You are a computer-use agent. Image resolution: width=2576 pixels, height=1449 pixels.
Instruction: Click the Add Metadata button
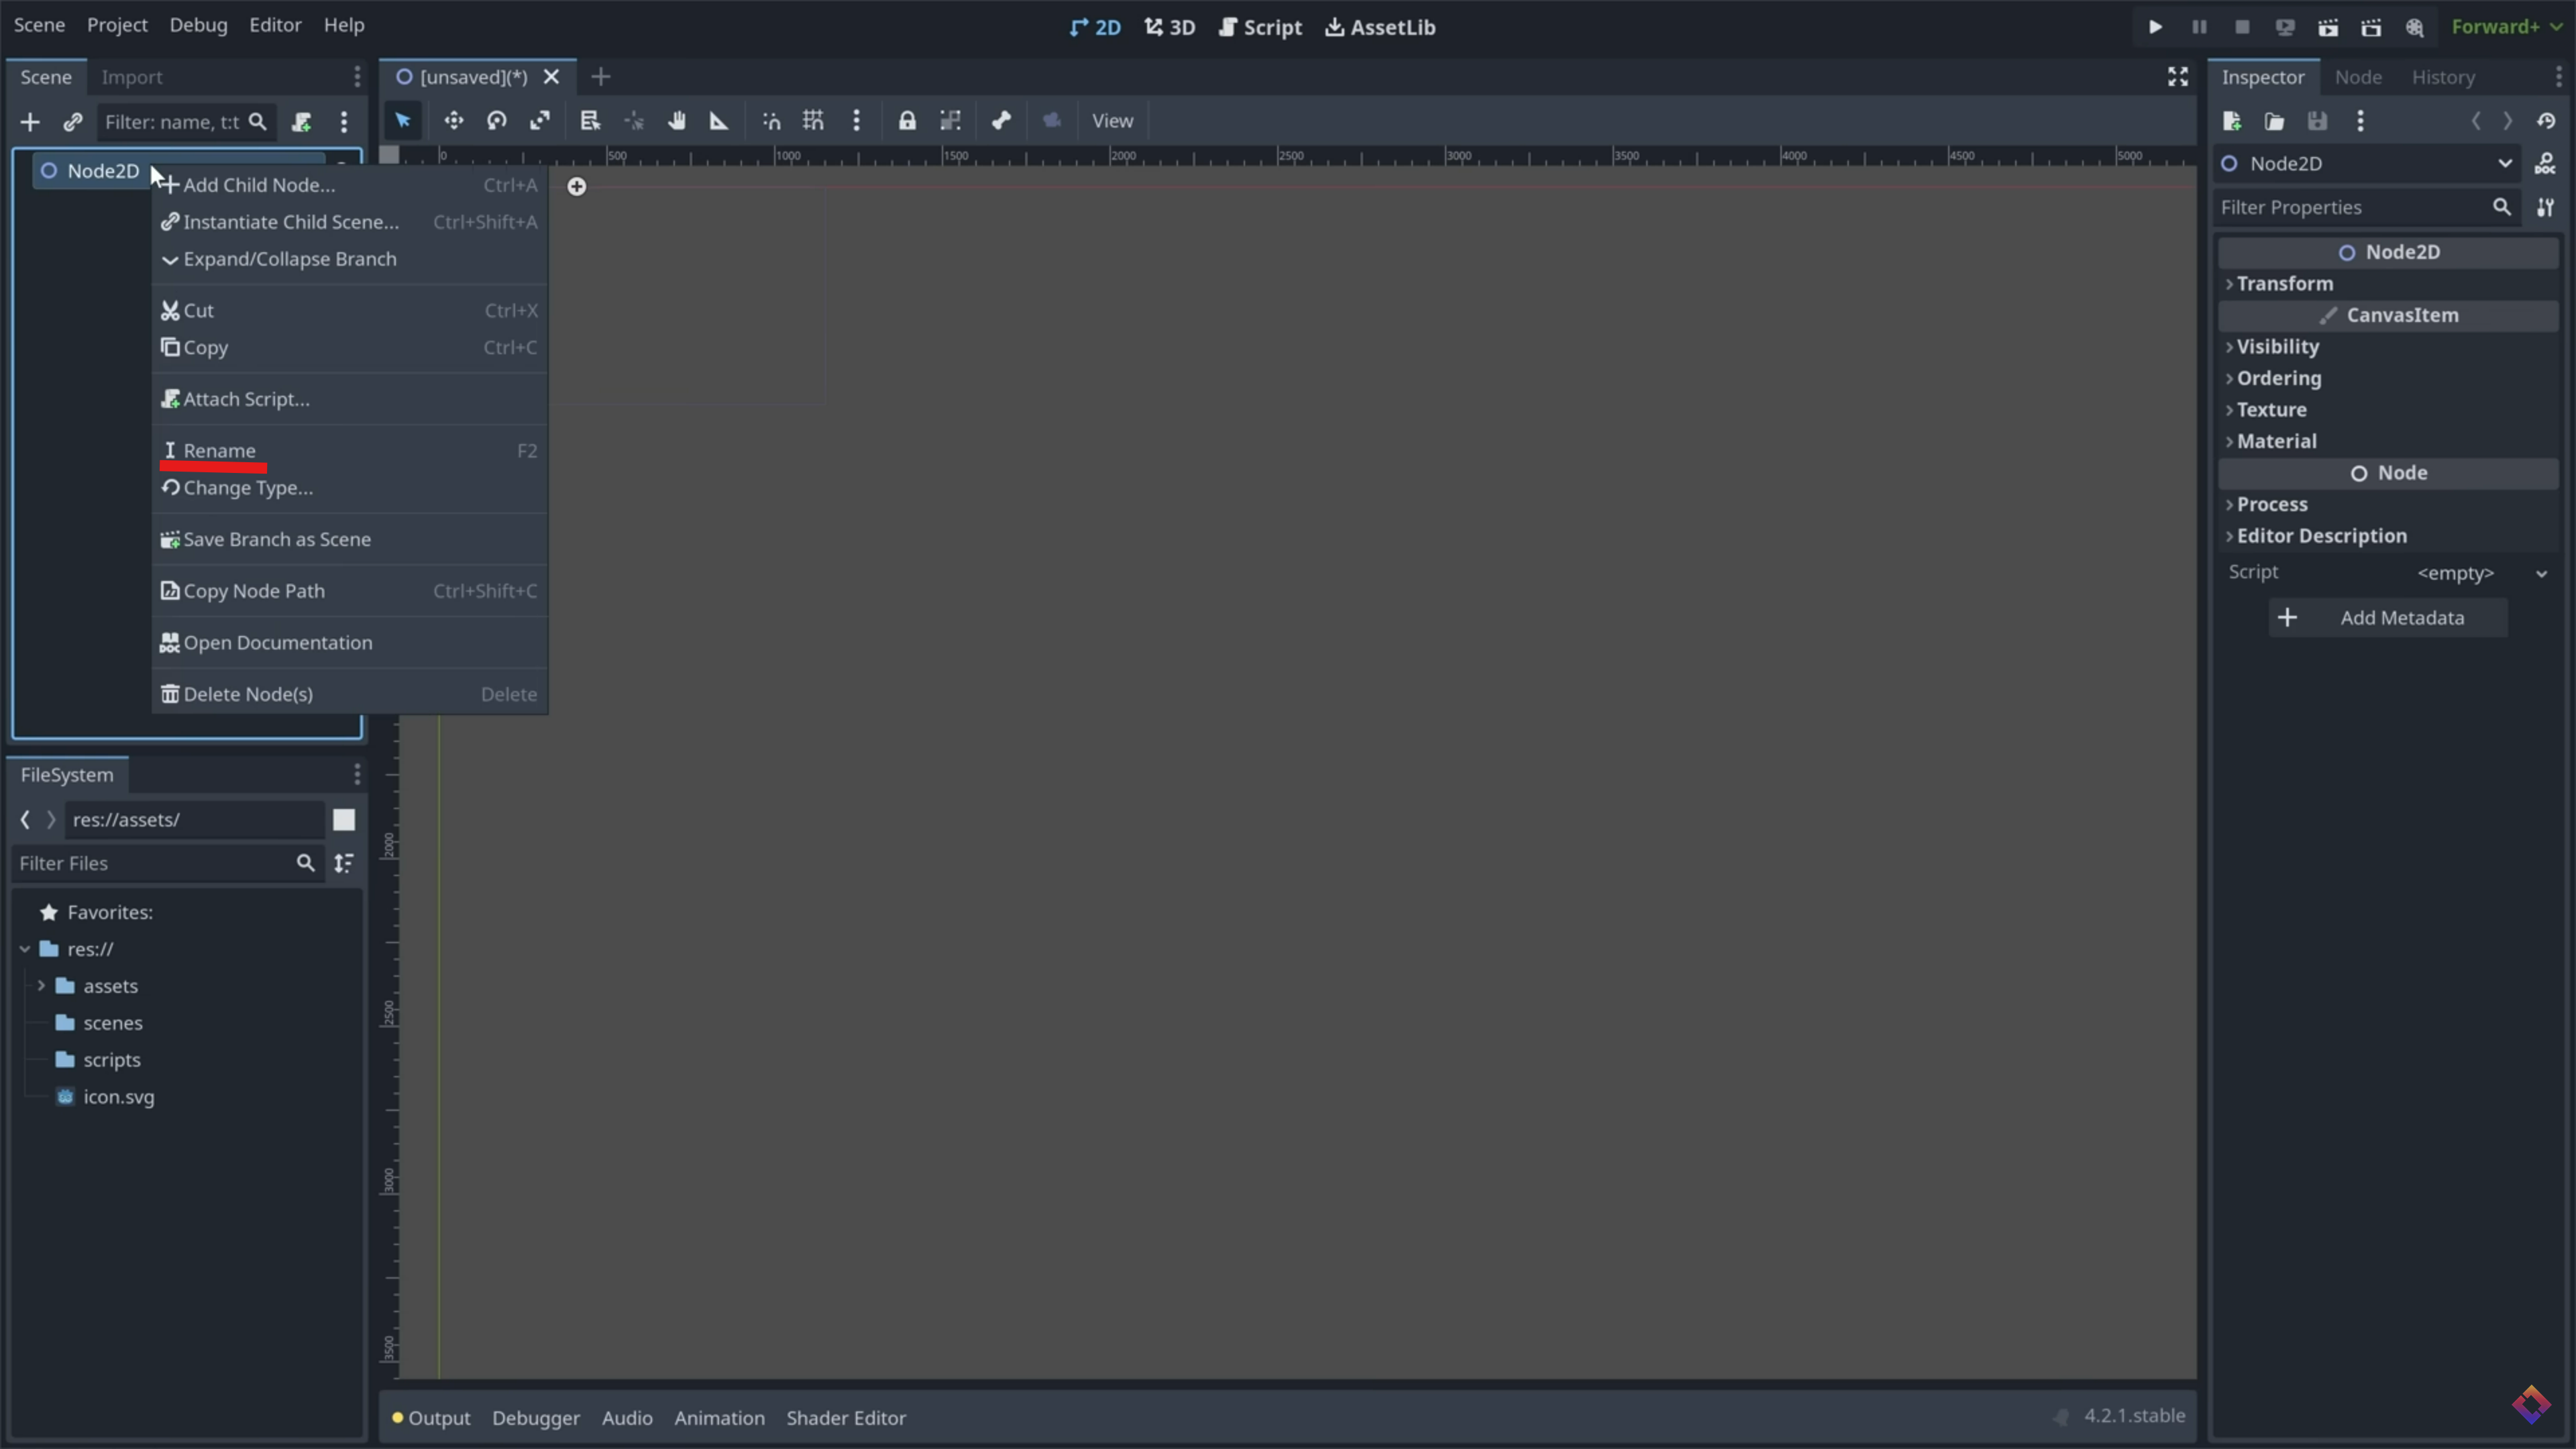point(2388,618)
